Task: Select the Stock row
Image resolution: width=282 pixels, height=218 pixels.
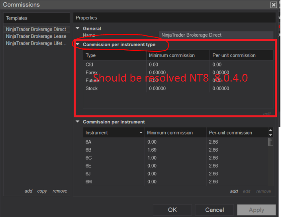Action: [x=178, y=88]
